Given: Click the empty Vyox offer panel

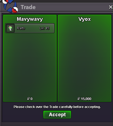Looking at the screenshot, I should tap(85, 59).
